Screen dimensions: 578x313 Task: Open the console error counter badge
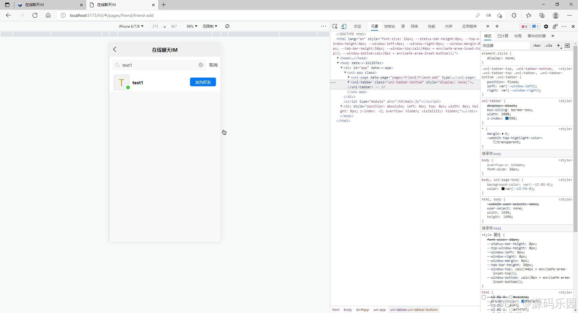tap(524, 26)
